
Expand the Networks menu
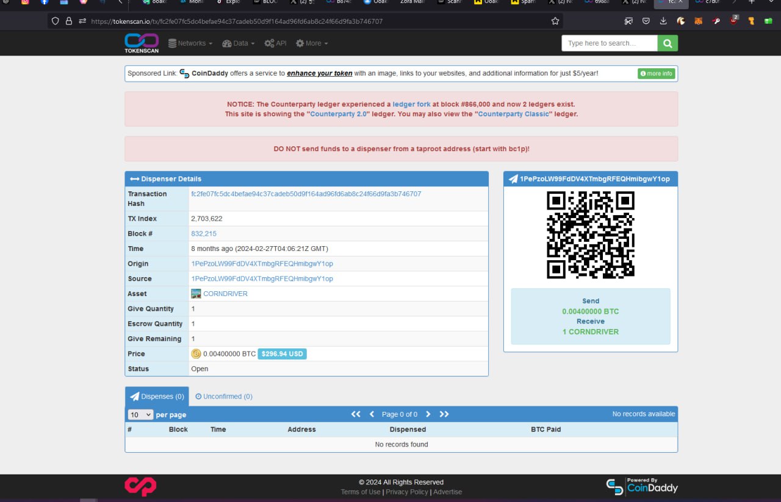(190, 43)
